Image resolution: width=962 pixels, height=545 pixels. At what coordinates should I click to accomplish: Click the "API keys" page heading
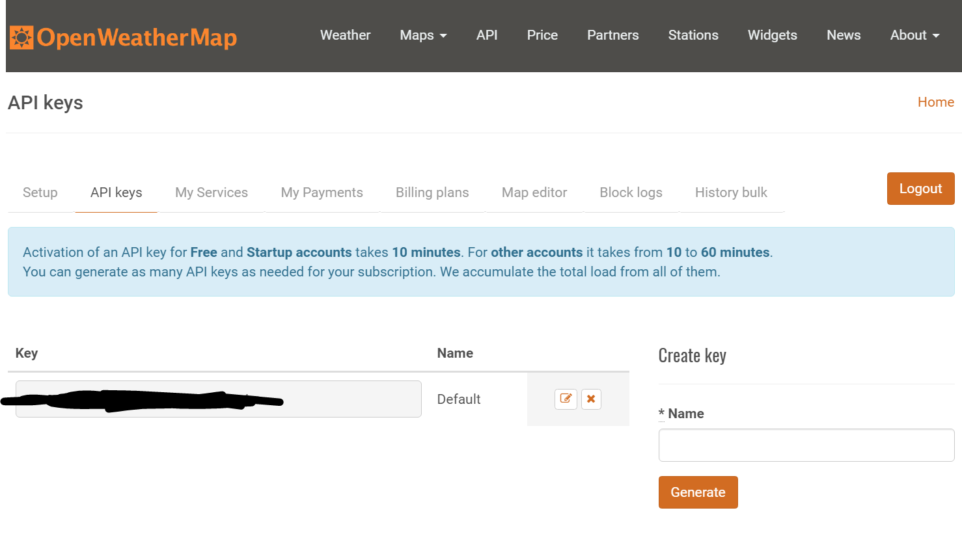[x=46, y=103]
